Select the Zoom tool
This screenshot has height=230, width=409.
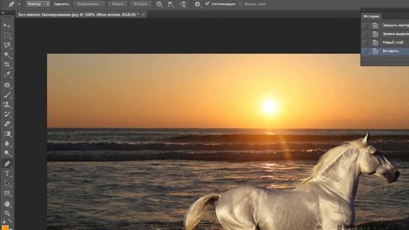coord(7,213)
